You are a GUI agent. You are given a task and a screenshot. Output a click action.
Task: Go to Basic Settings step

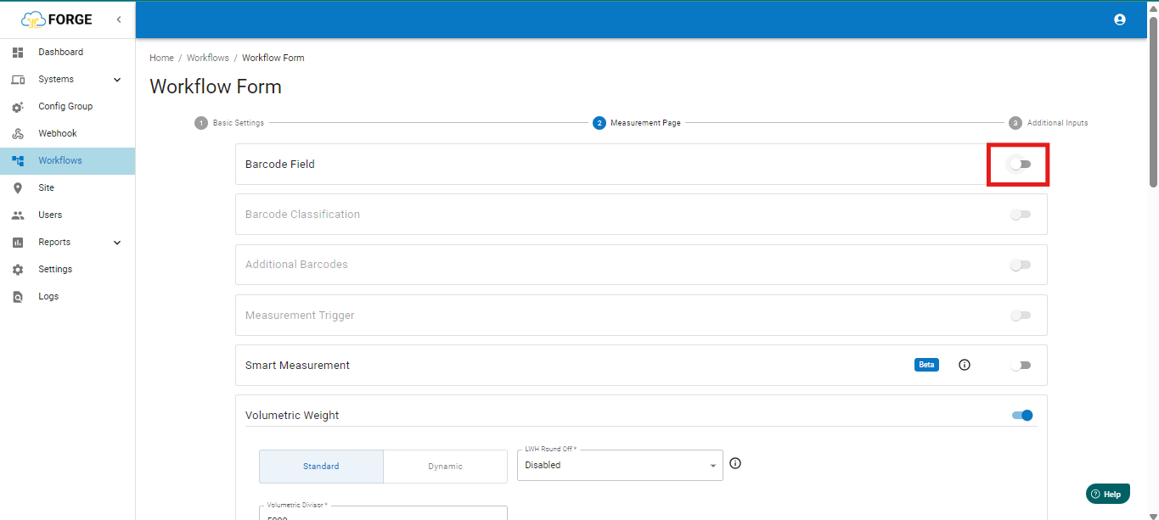tap(229, 123)
